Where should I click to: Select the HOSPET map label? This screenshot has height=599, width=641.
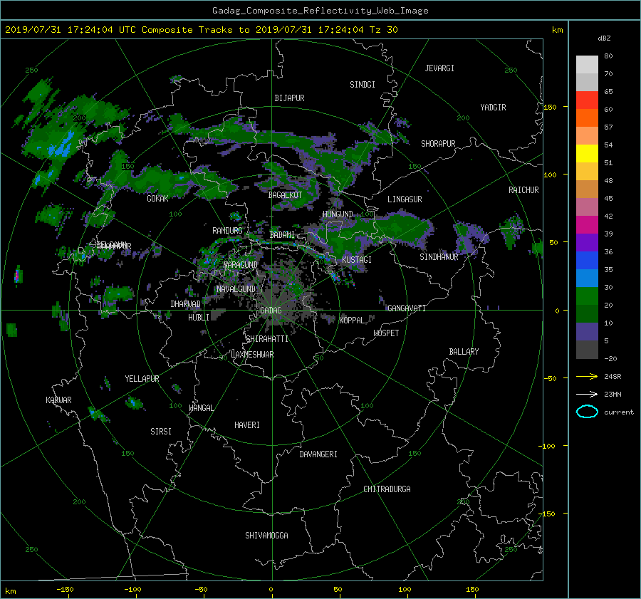click(x=386, y=333)
